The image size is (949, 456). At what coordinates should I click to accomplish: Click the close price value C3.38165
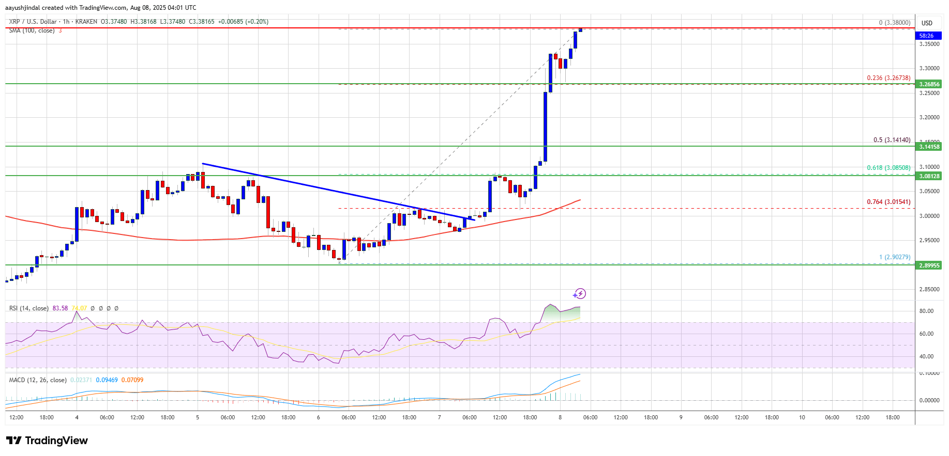201,22
